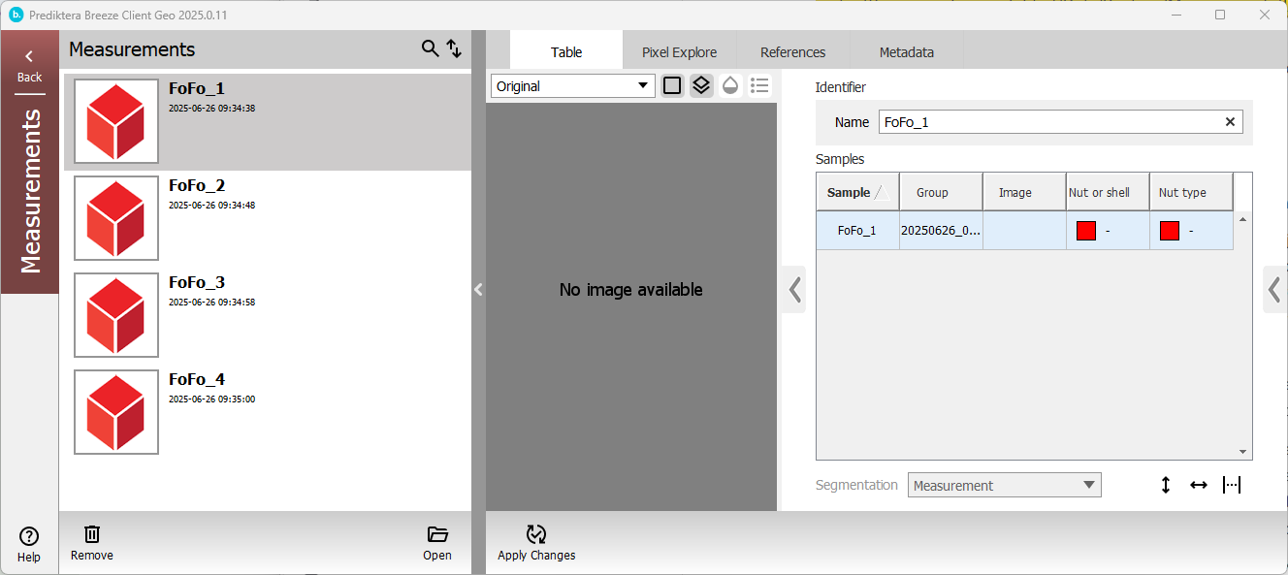The width and height of the screenshot is (1288, 575).
Task: Click the horizontal double-arrow icon near Segmentation
Action: point(1199,485)
